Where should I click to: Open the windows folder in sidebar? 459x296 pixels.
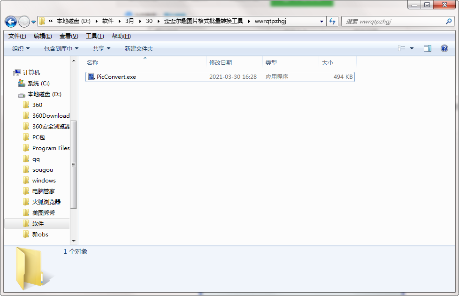[44, 181]
